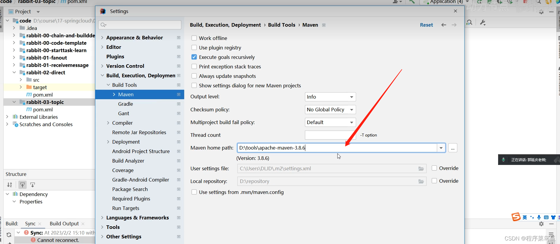
Task: Click the collapse all icon in Structure panel
Action: [33, 185]
